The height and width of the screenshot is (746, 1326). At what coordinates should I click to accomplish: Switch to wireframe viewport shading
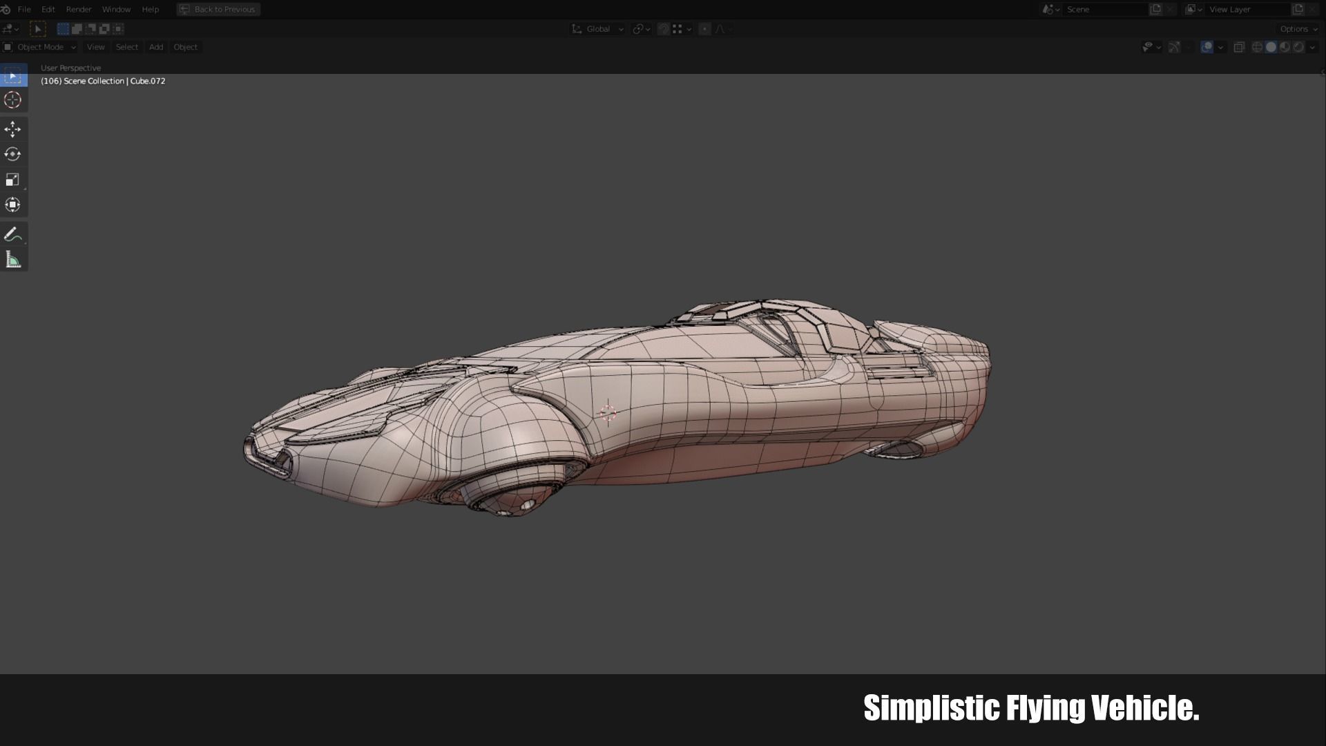[x=1257, y=47]
